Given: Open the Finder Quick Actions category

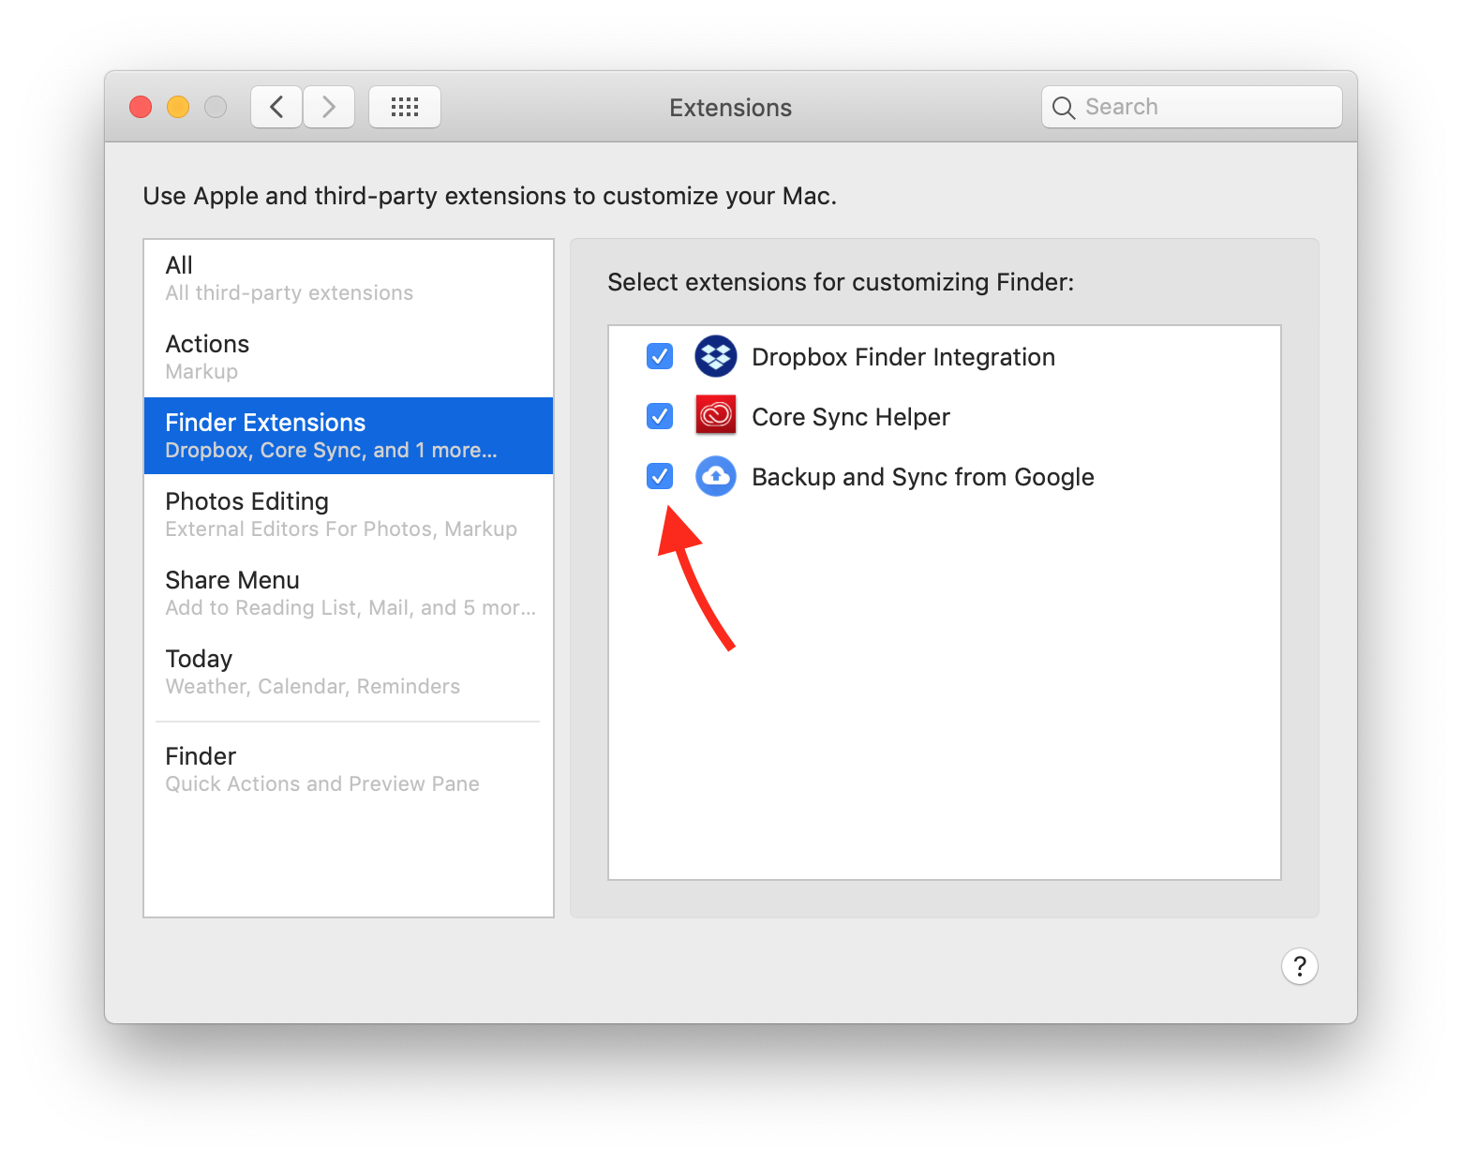Looking at the screenshot, I should [x=349, y=769].
